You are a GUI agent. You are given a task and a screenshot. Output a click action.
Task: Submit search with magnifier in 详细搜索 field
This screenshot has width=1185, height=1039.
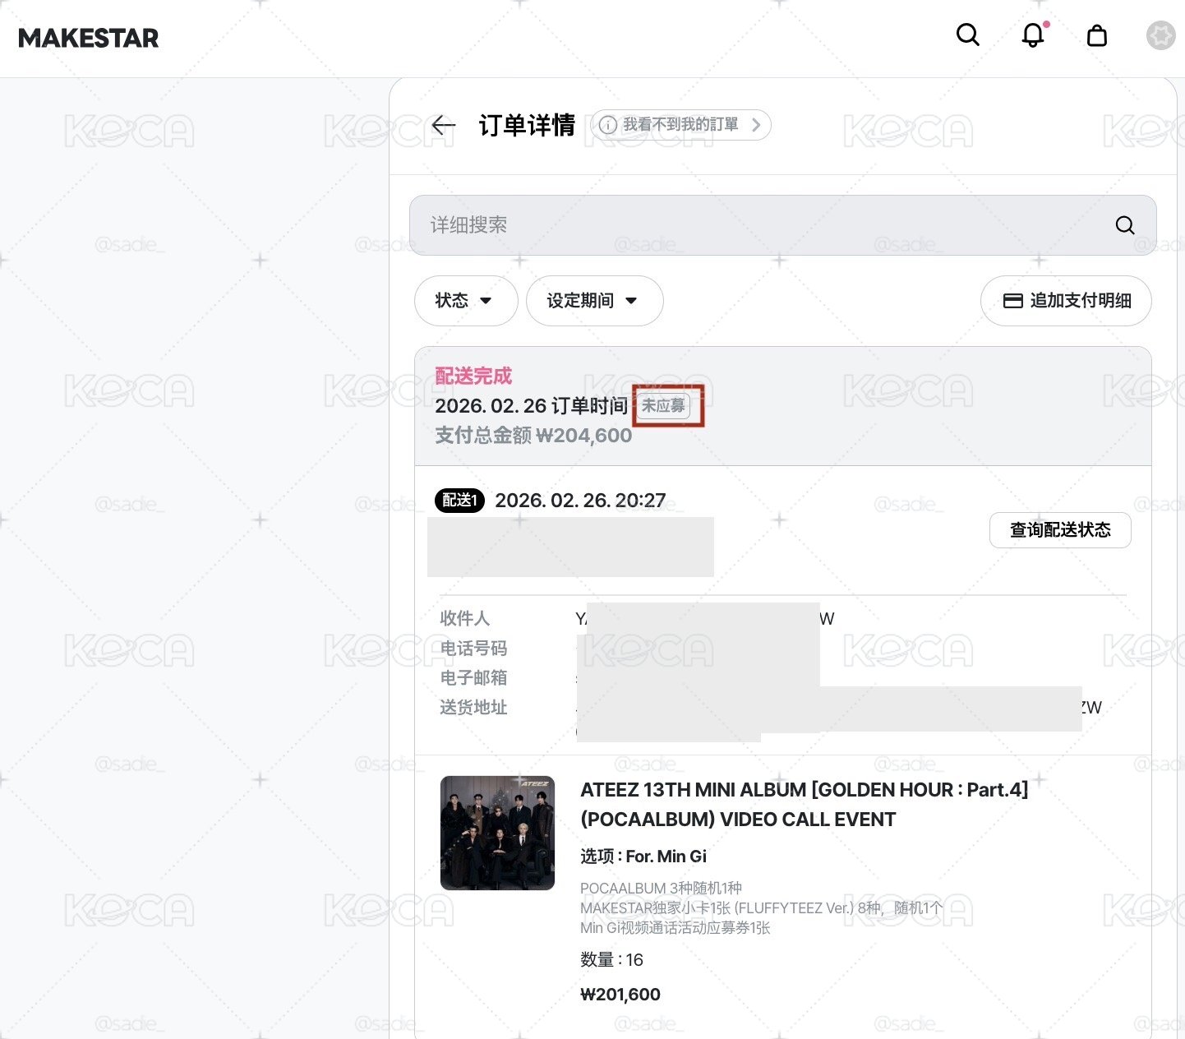click(1125, 225)
